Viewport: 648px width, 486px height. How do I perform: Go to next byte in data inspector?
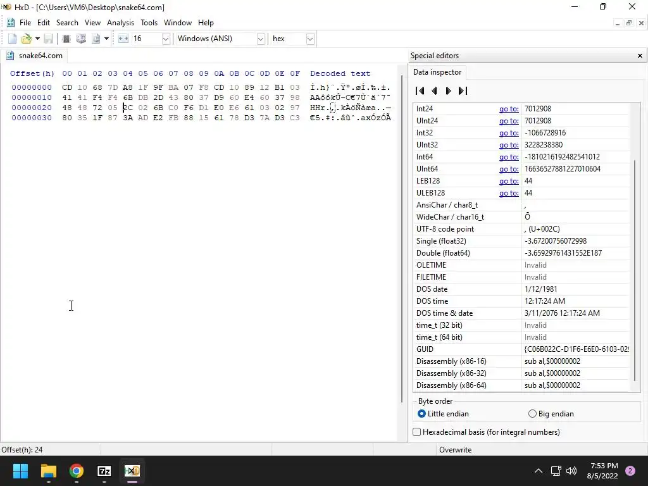[x=449, y=91]
